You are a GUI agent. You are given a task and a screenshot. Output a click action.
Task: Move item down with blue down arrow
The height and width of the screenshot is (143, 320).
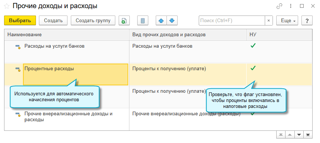(x=172, y=21)
